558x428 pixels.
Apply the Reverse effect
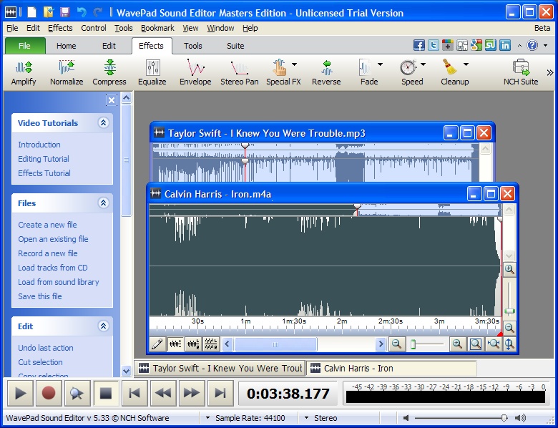pos(326,72)
